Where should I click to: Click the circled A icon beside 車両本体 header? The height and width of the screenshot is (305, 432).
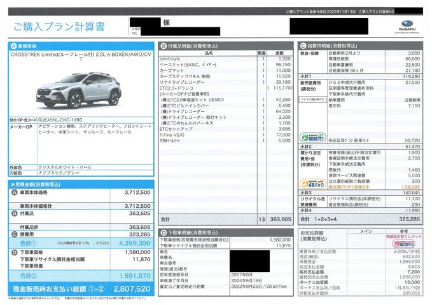tap(13, 46)
